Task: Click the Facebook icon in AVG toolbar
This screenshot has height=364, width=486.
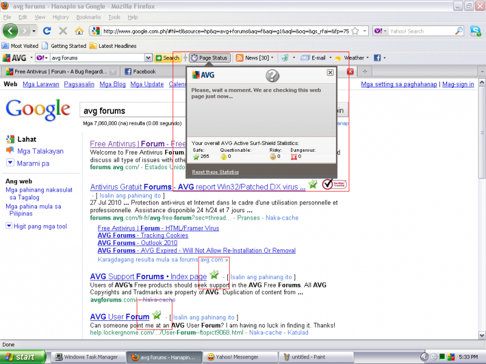Action: pyautogui.click(x=377, y=58)
